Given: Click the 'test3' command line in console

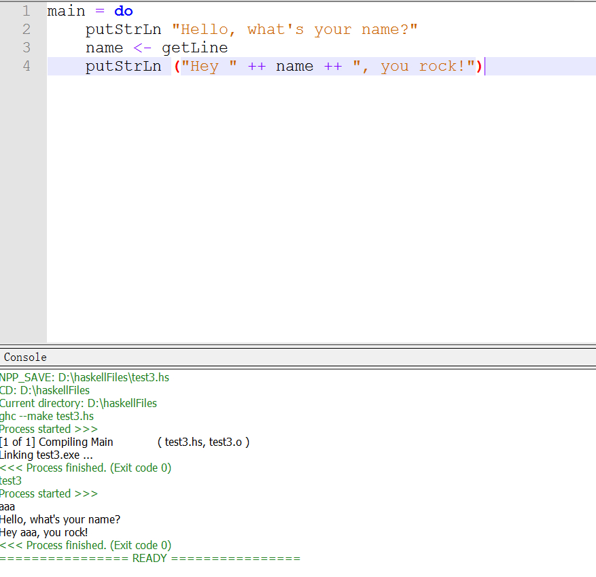Looking at the screenshot, I should (x=11, y=481).
